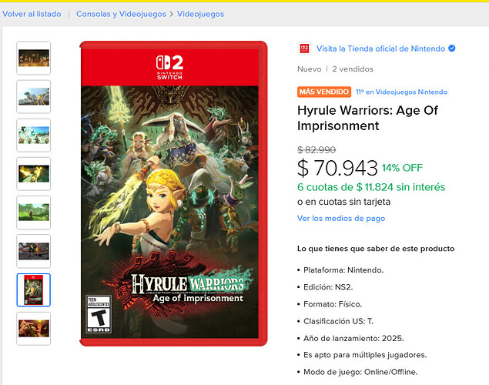View the fourth thumbnail with yellow sparks
The image size is (489, 385).
pyautogui.click(x=34, y=174)
